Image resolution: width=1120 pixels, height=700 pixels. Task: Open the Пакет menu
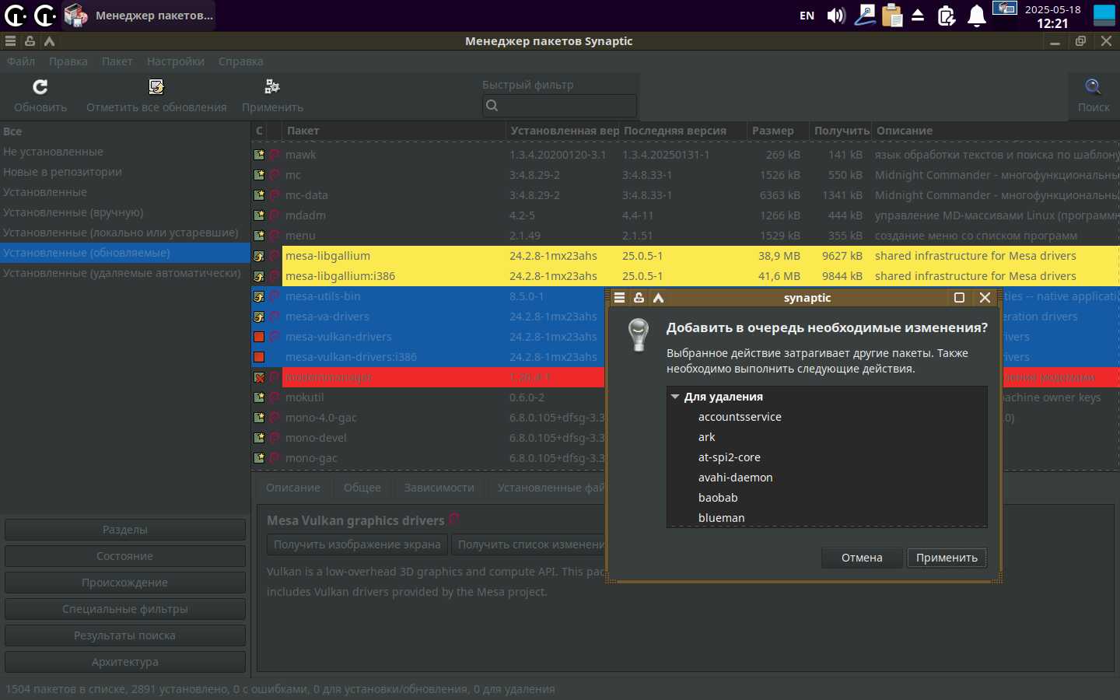tap(117, 61)
